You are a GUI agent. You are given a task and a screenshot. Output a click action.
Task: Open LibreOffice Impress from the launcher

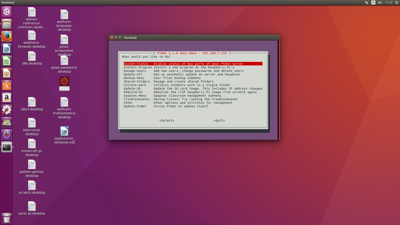click(x=7, y=73)
